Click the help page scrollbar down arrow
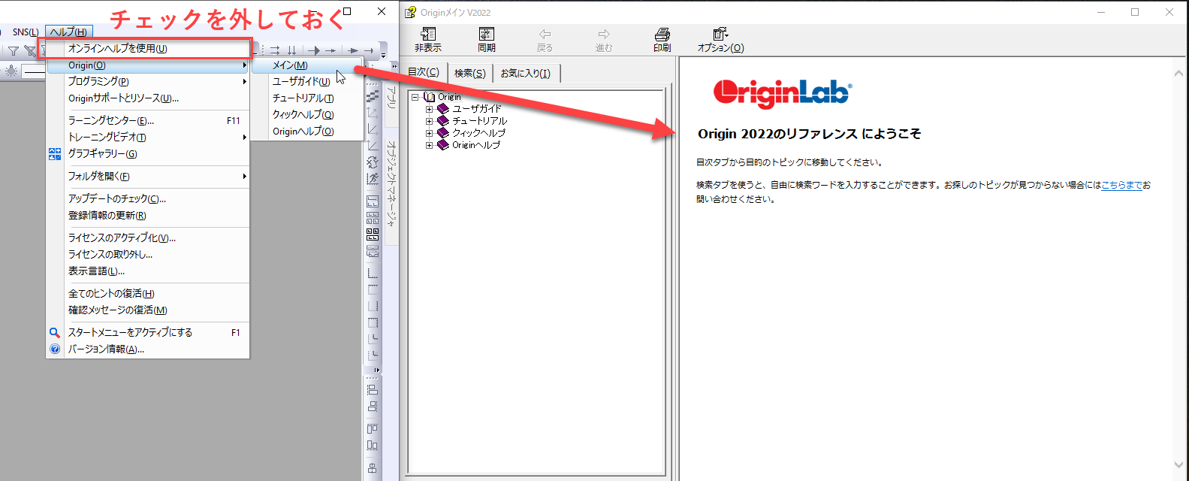The image size is (1189, 481). (1178, 464)
